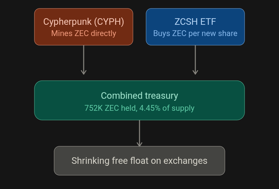Select the arrowhead under the Cypherpunk arrow
279x189 pixels.
pos(84,72)
